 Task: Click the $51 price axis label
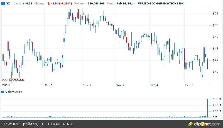(x=215, y=13)
